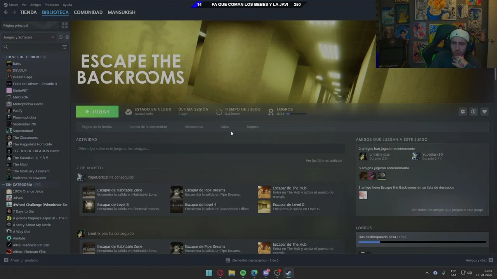Select MADiSON in the library list
Screen dimensions: 497x279
point(21,97)
